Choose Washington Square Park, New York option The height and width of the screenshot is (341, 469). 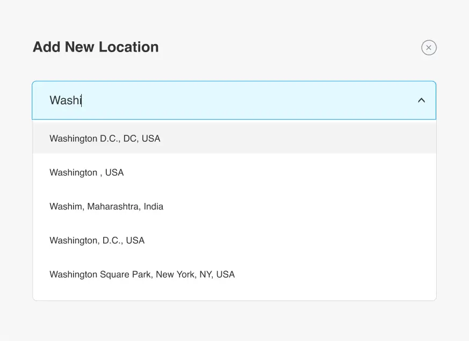234,274
